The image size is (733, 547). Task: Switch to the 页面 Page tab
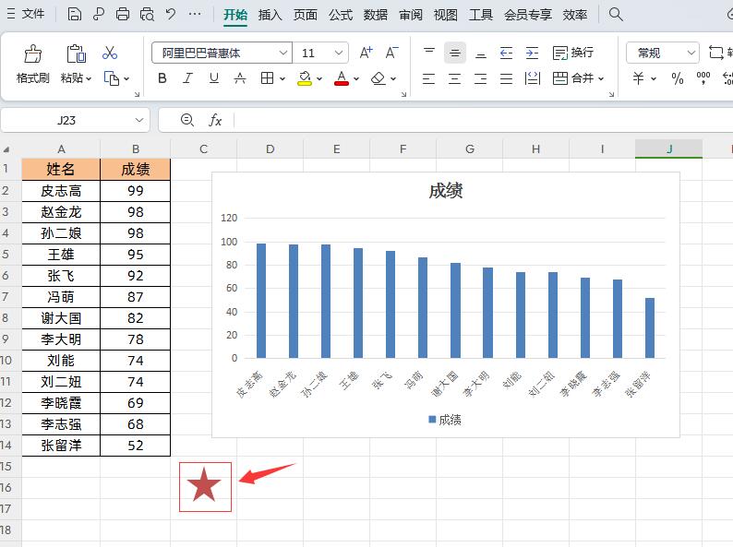tap(306, 15)
